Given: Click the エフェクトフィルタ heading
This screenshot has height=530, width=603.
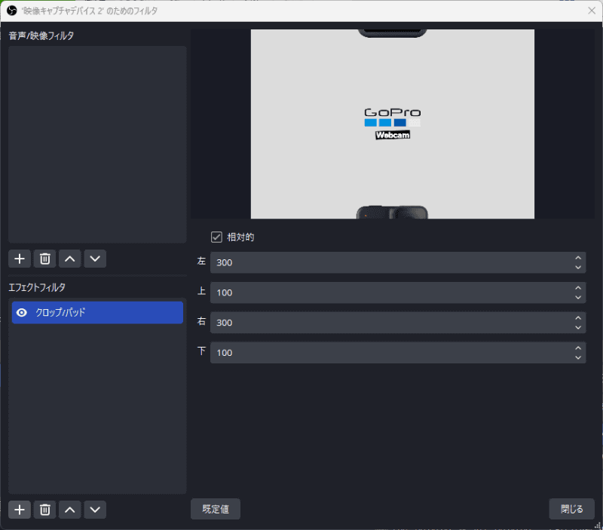Looking at the screenshot, I should [x=37, y=287].
